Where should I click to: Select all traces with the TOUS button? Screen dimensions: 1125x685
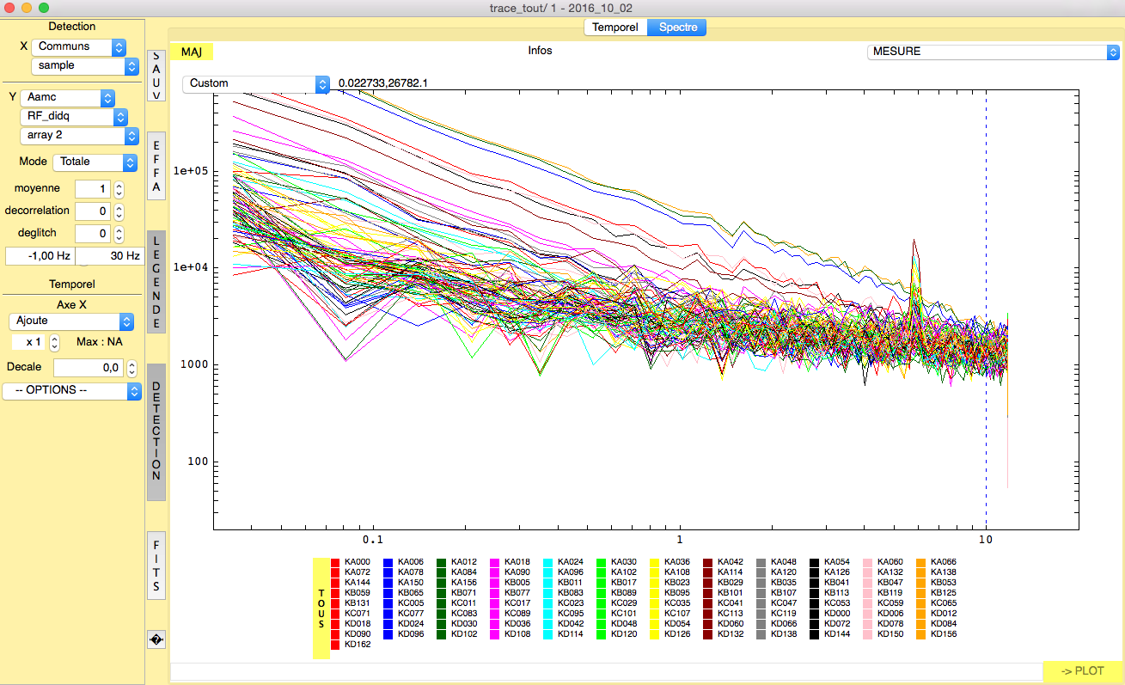click(x=321, y=608)
